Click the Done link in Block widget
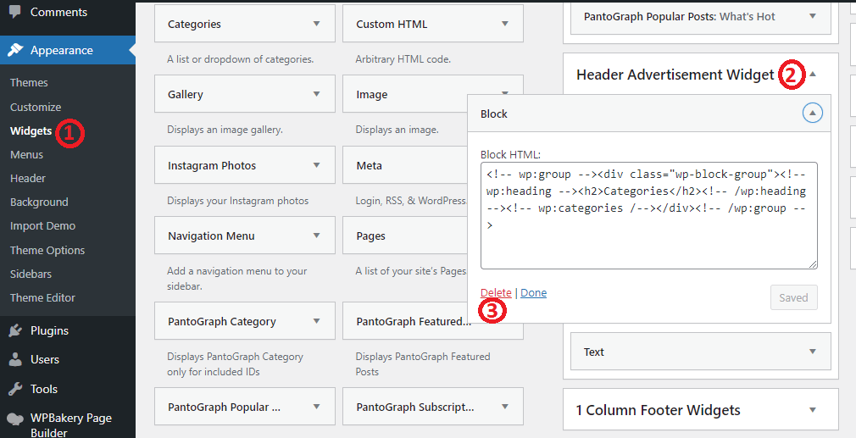856x438 pixels. point(533,292)
